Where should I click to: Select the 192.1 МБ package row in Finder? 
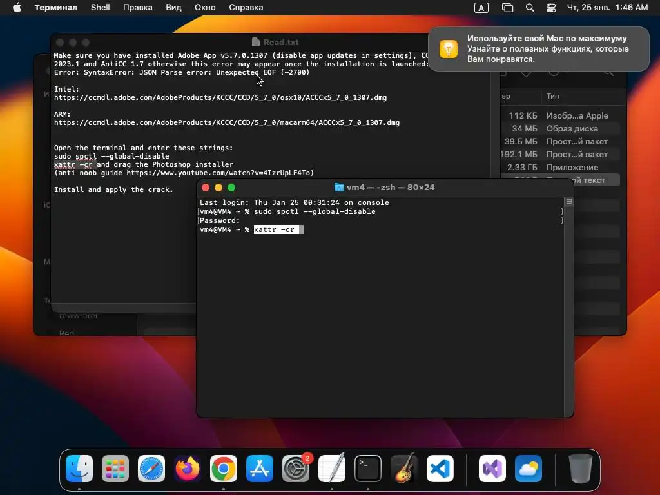tap(560, 155)
